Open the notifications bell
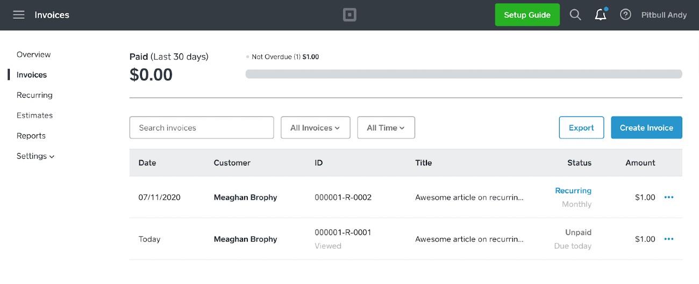The height and width of the screenshot is (284, 699). click(x=601, y=14)
